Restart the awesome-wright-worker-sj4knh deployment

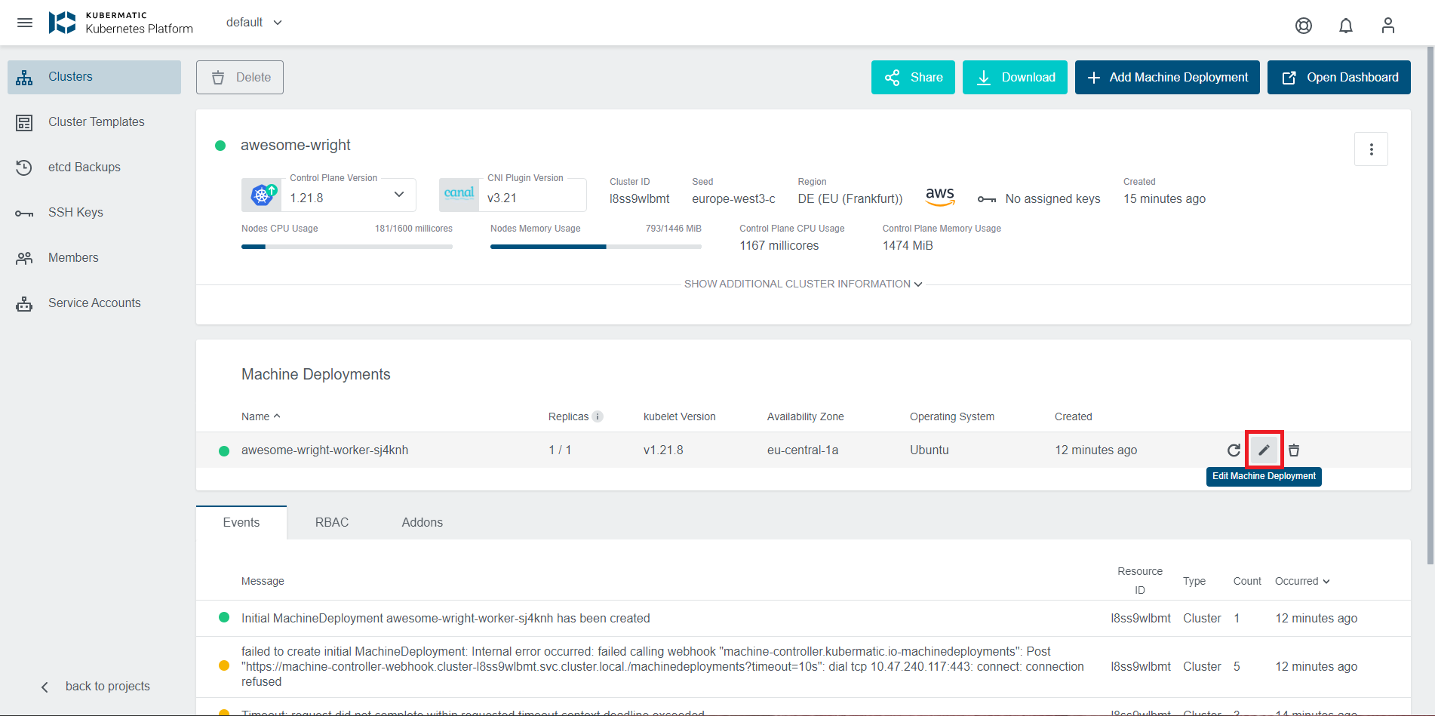1234,450
